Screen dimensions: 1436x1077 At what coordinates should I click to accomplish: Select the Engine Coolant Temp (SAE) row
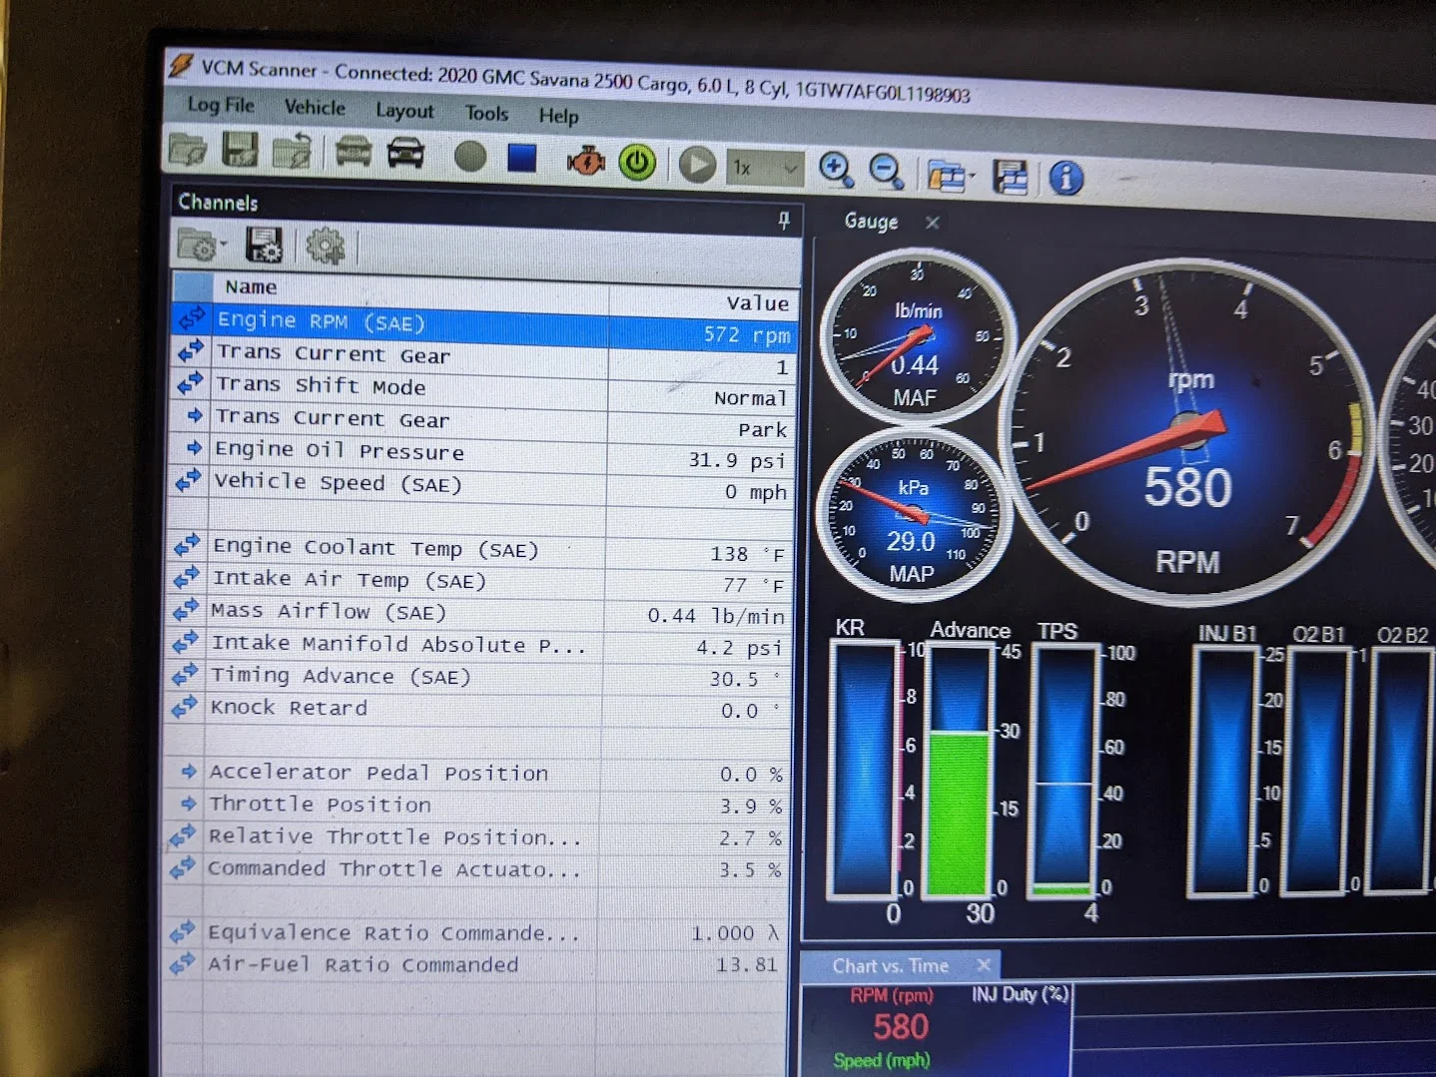[479, 550]
